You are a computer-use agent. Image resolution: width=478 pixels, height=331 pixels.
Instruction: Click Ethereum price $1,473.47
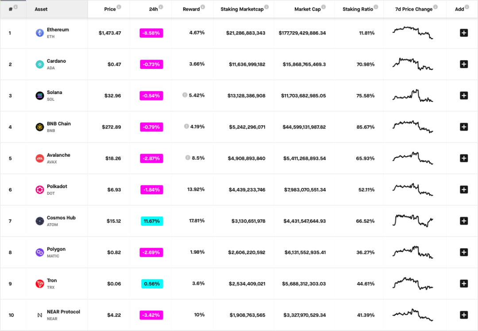point(110,33)
